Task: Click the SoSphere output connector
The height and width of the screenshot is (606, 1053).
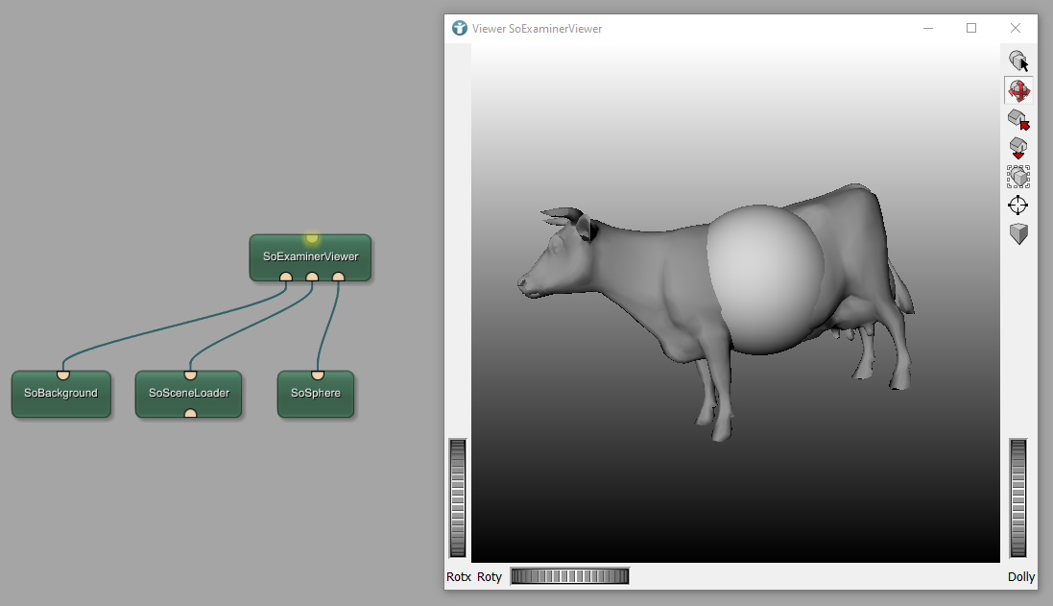Action: tap(317, 375)
